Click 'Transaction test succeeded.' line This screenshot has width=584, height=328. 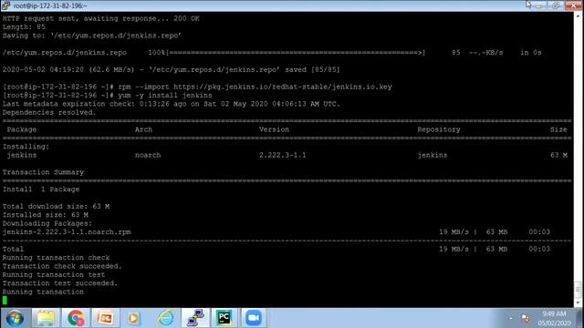tap(60, 283)
